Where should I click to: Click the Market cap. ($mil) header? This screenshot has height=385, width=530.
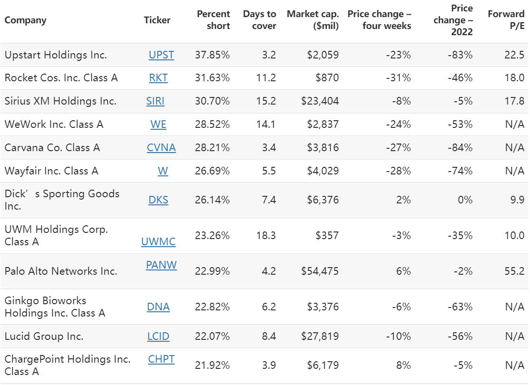click(x=313, y=20)
